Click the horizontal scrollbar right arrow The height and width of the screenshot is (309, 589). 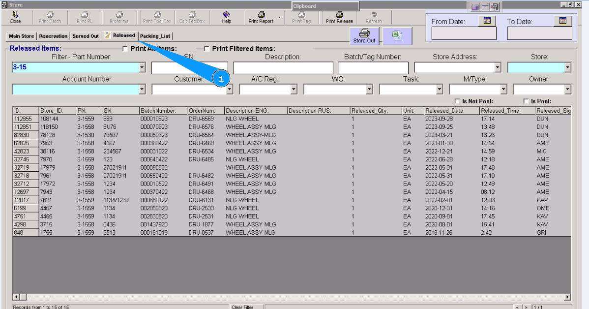click(x=567, y=297)
